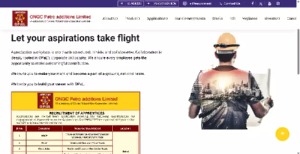Open the X (Twitter) social icon
The image size is (300, 154).
pos(261,4)
